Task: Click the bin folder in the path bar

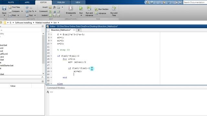Action: point(55,23)
